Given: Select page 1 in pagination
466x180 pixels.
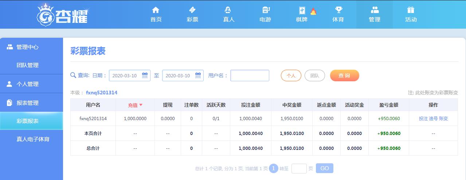Looking at the screenshot, I should coord(274,168).
